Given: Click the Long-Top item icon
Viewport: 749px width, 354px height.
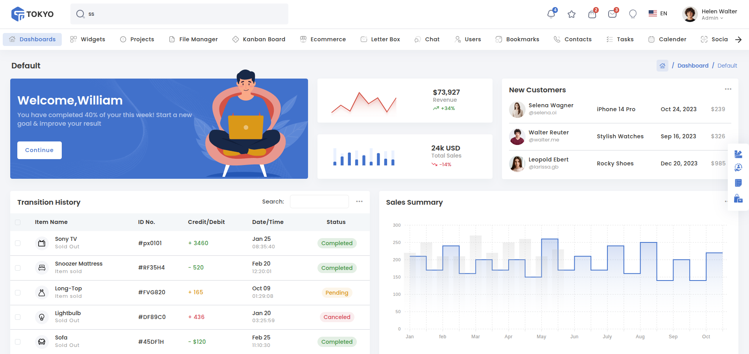Looking at the screenshot, I should [42, 292].
